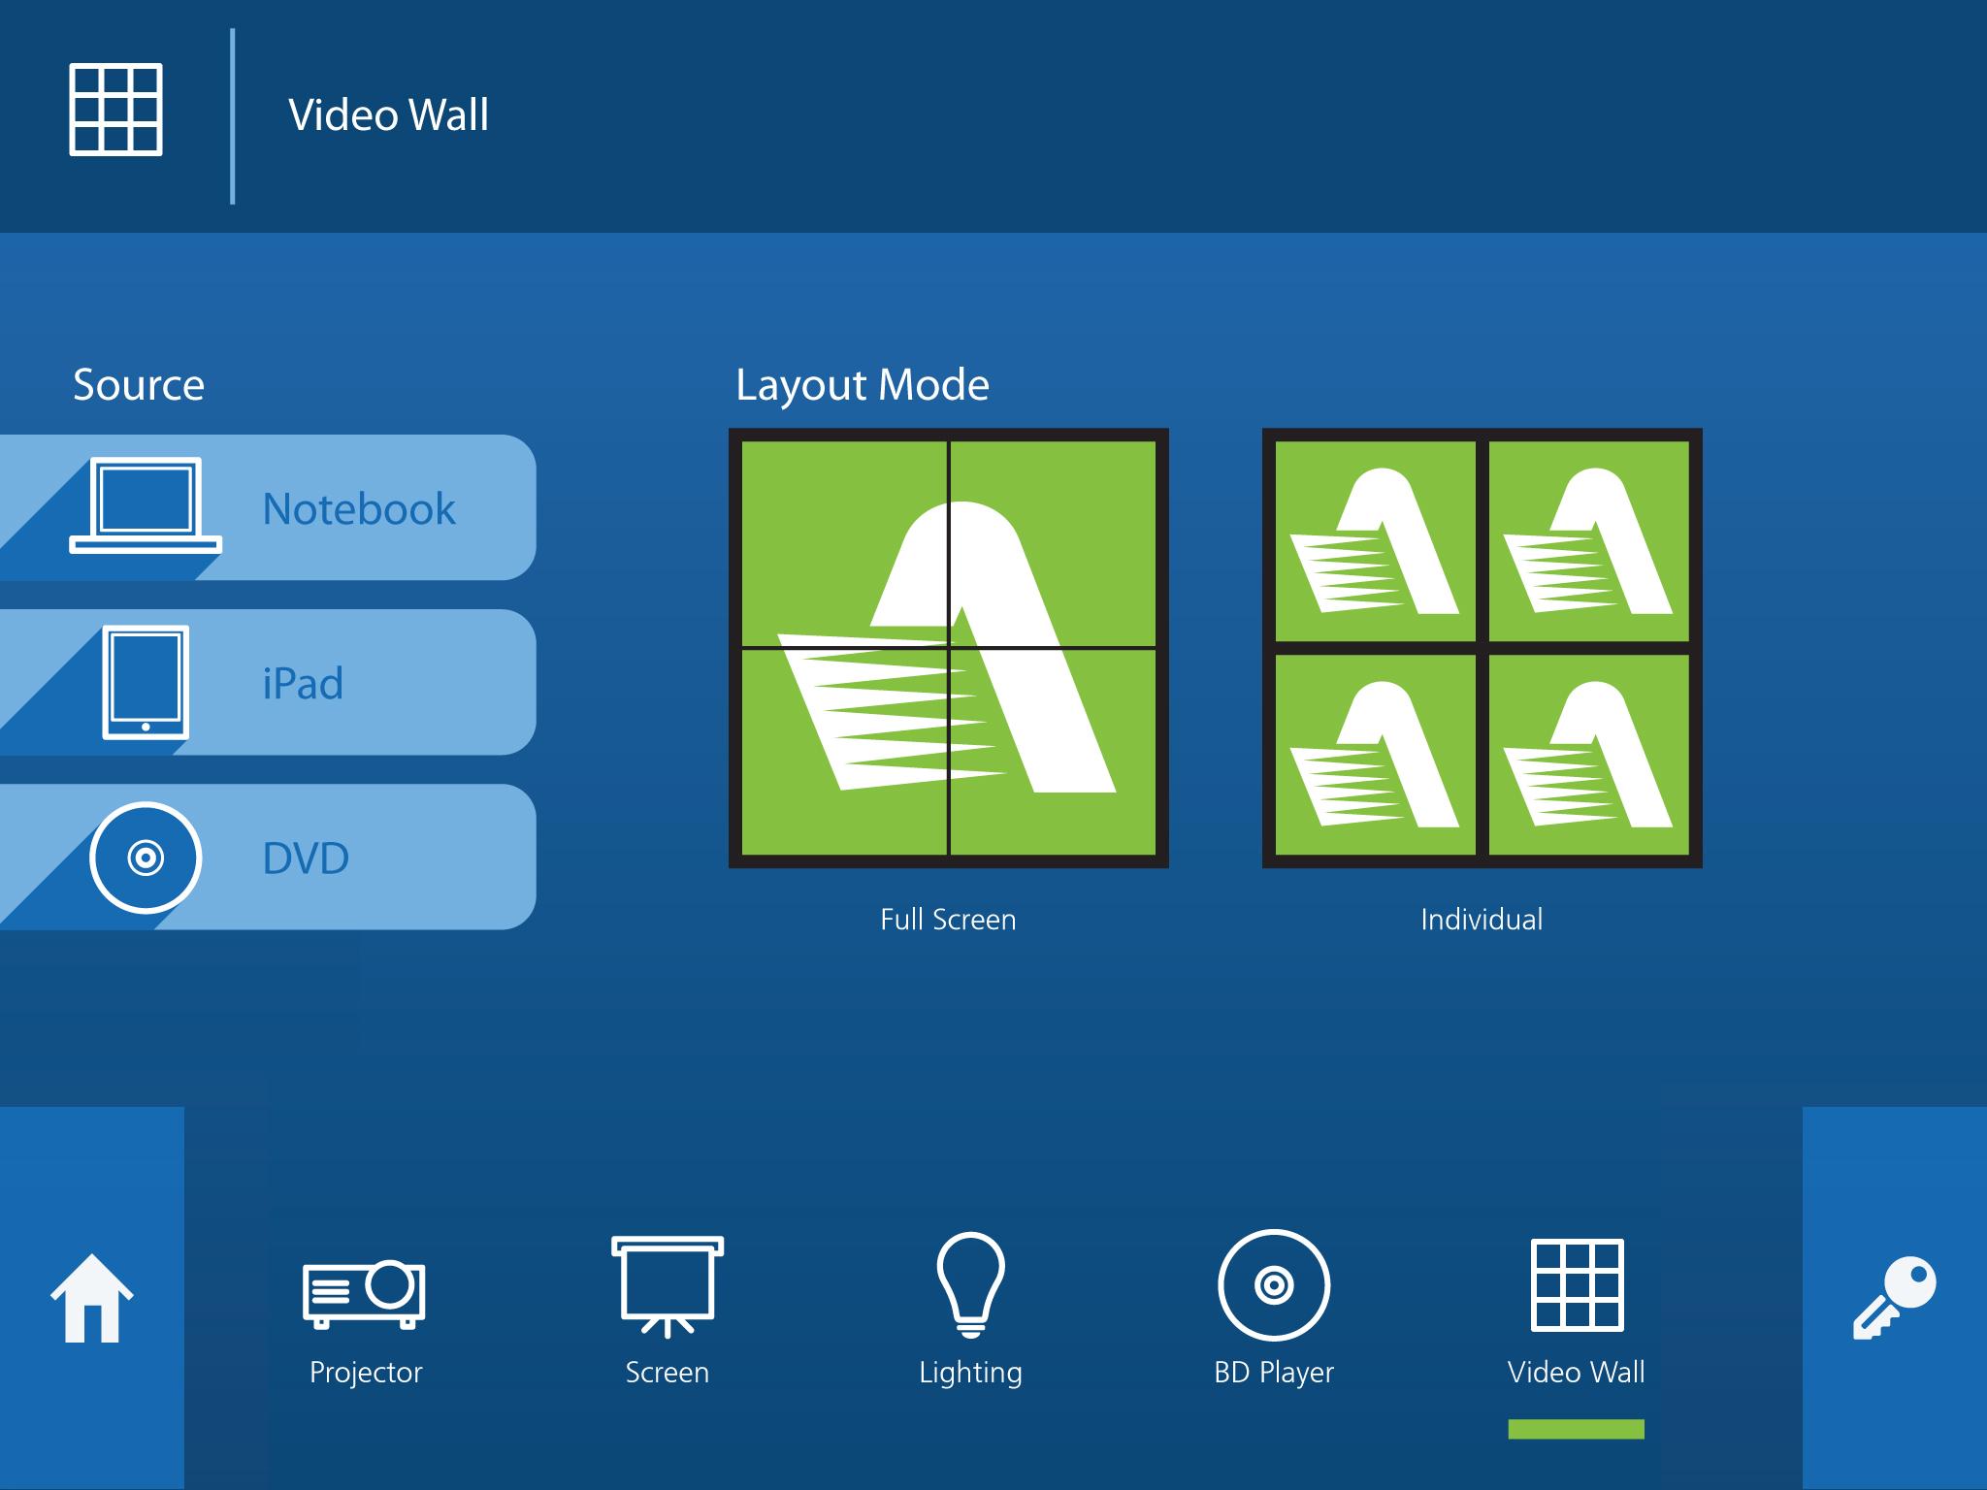1987x1490 pixels.
Task: Open the BD Player disc icon
Action: tap(1273, 1285)
